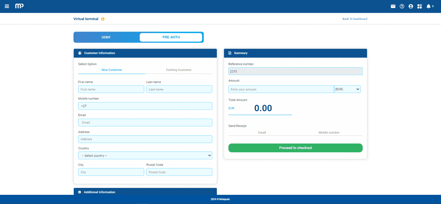Open the Select country dropdown
Viewport: 441px width, 204px height.
(x=145, y=156)
